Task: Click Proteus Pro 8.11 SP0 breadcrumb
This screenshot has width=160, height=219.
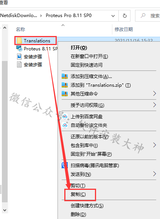Action: click(x=68, y=16)
